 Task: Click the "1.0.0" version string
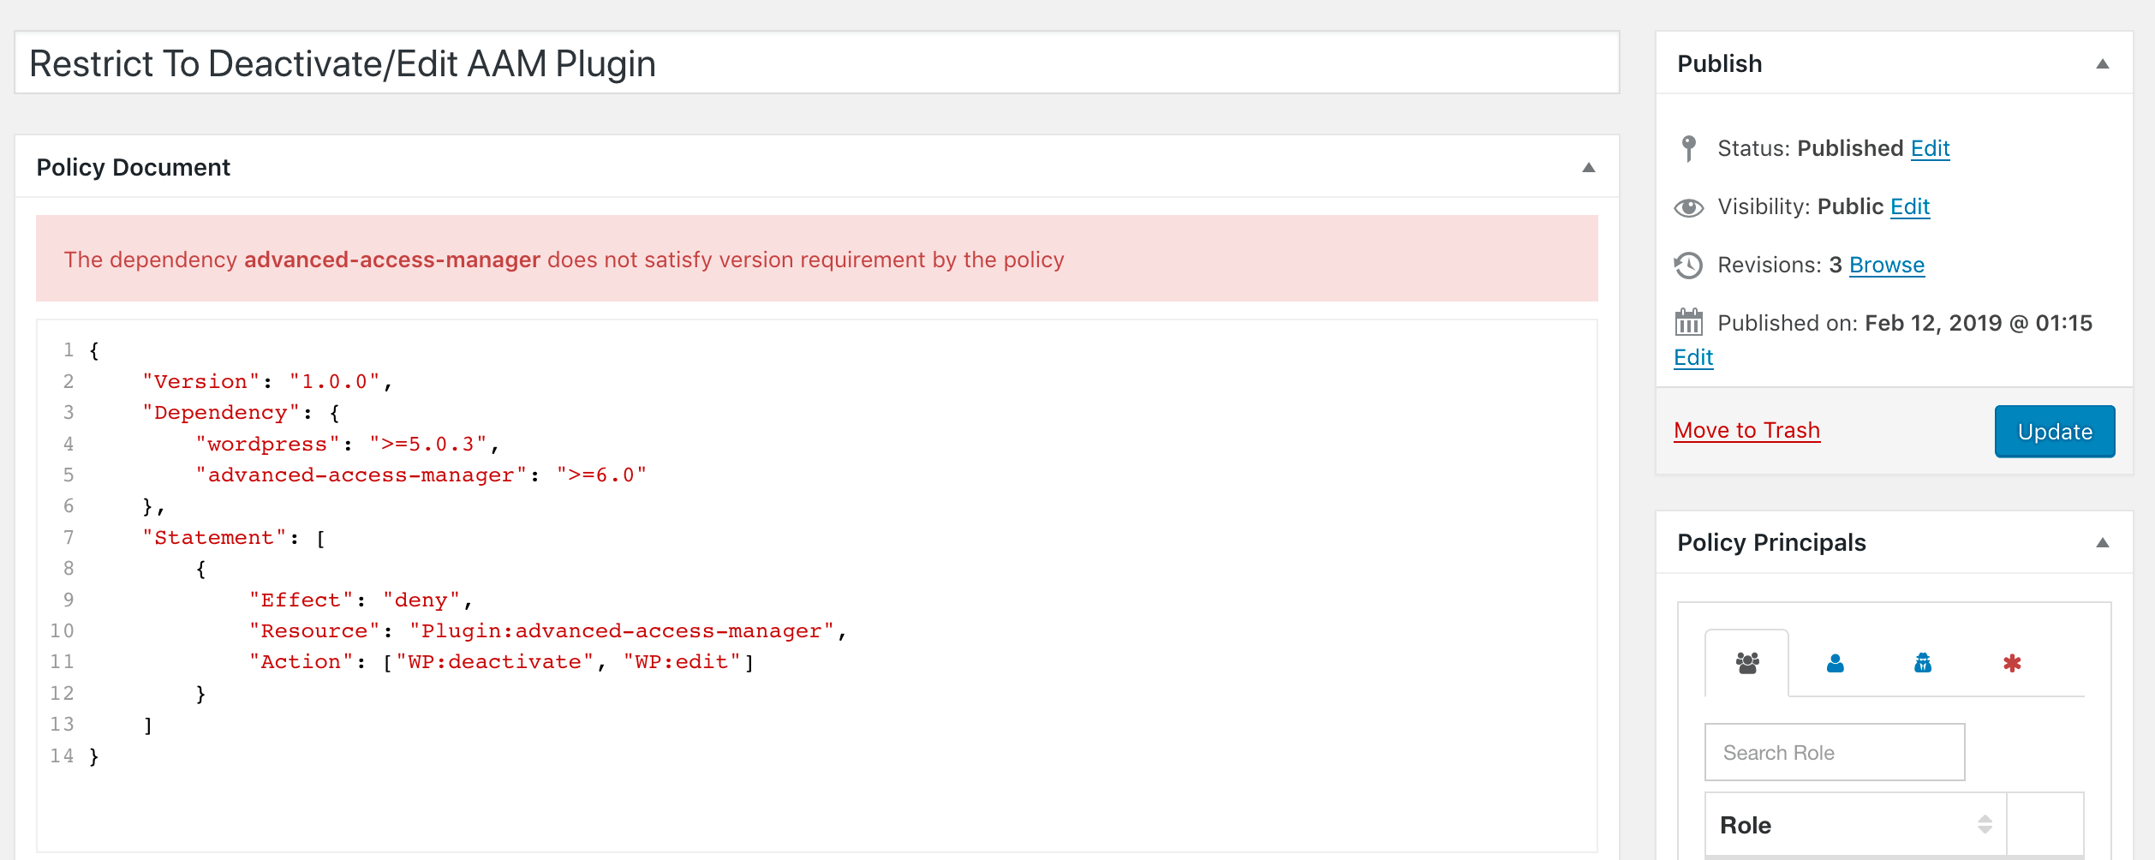[x=335, y=382]
